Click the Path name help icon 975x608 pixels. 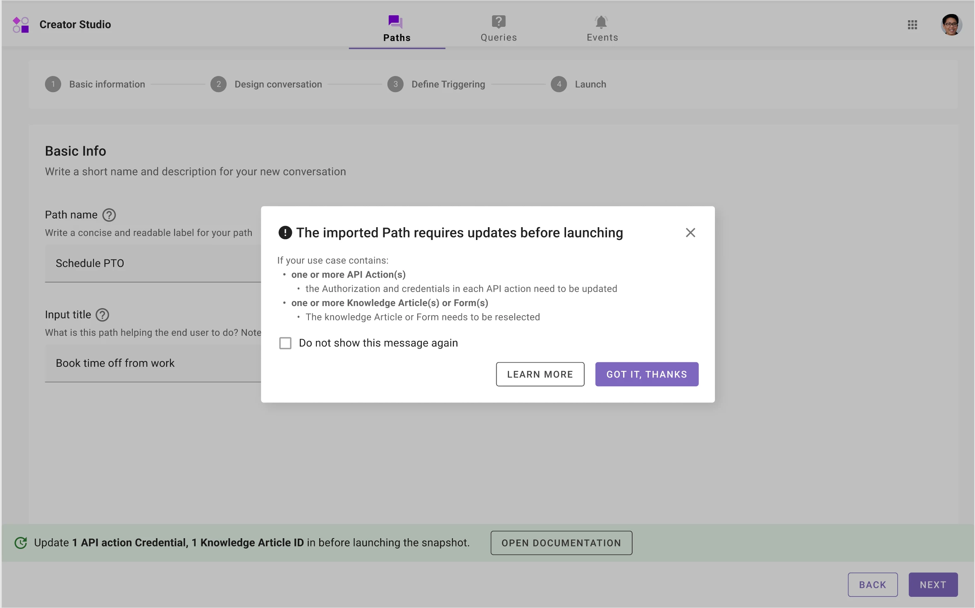pos(109,215)
